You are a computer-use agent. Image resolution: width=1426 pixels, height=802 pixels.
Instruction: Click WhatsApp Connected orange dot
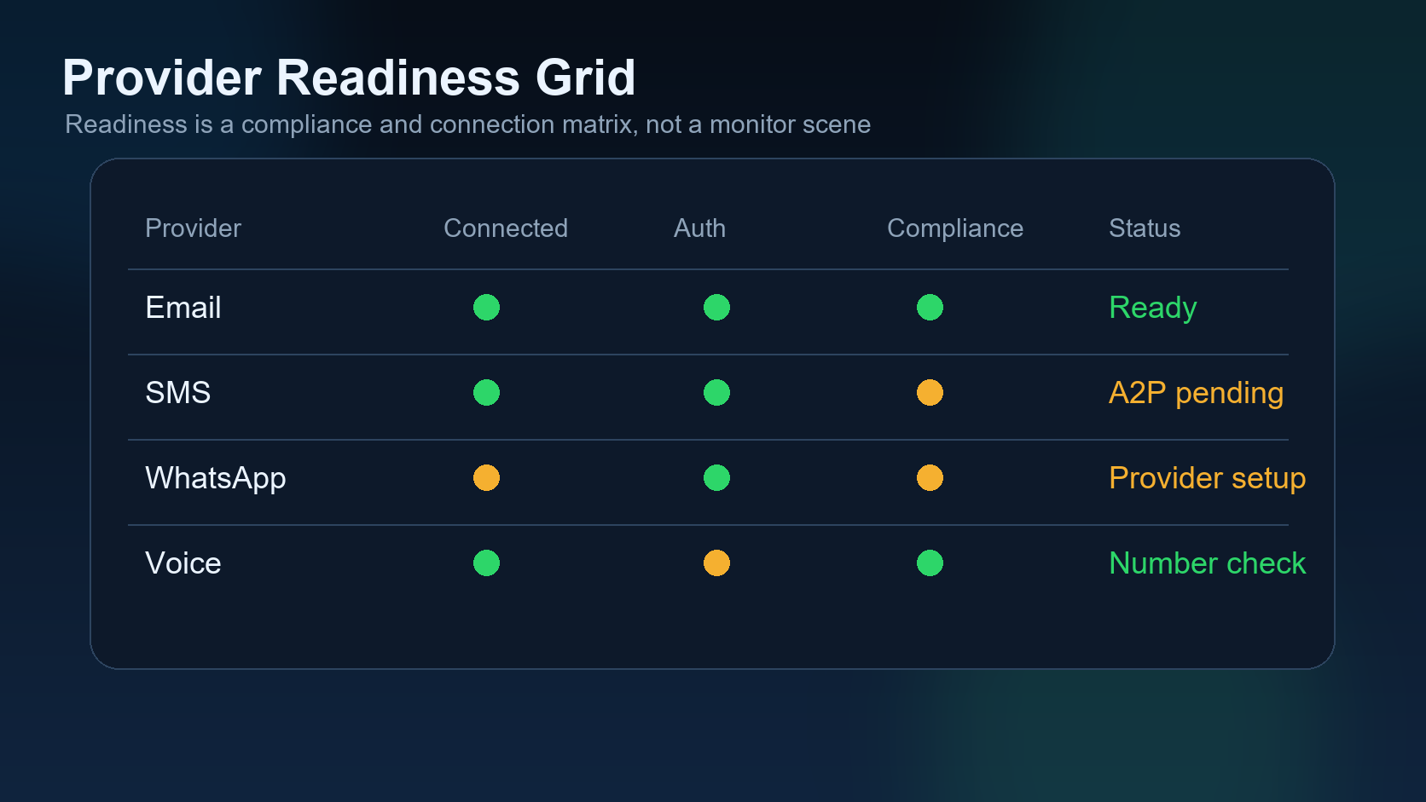pos(486,477)
